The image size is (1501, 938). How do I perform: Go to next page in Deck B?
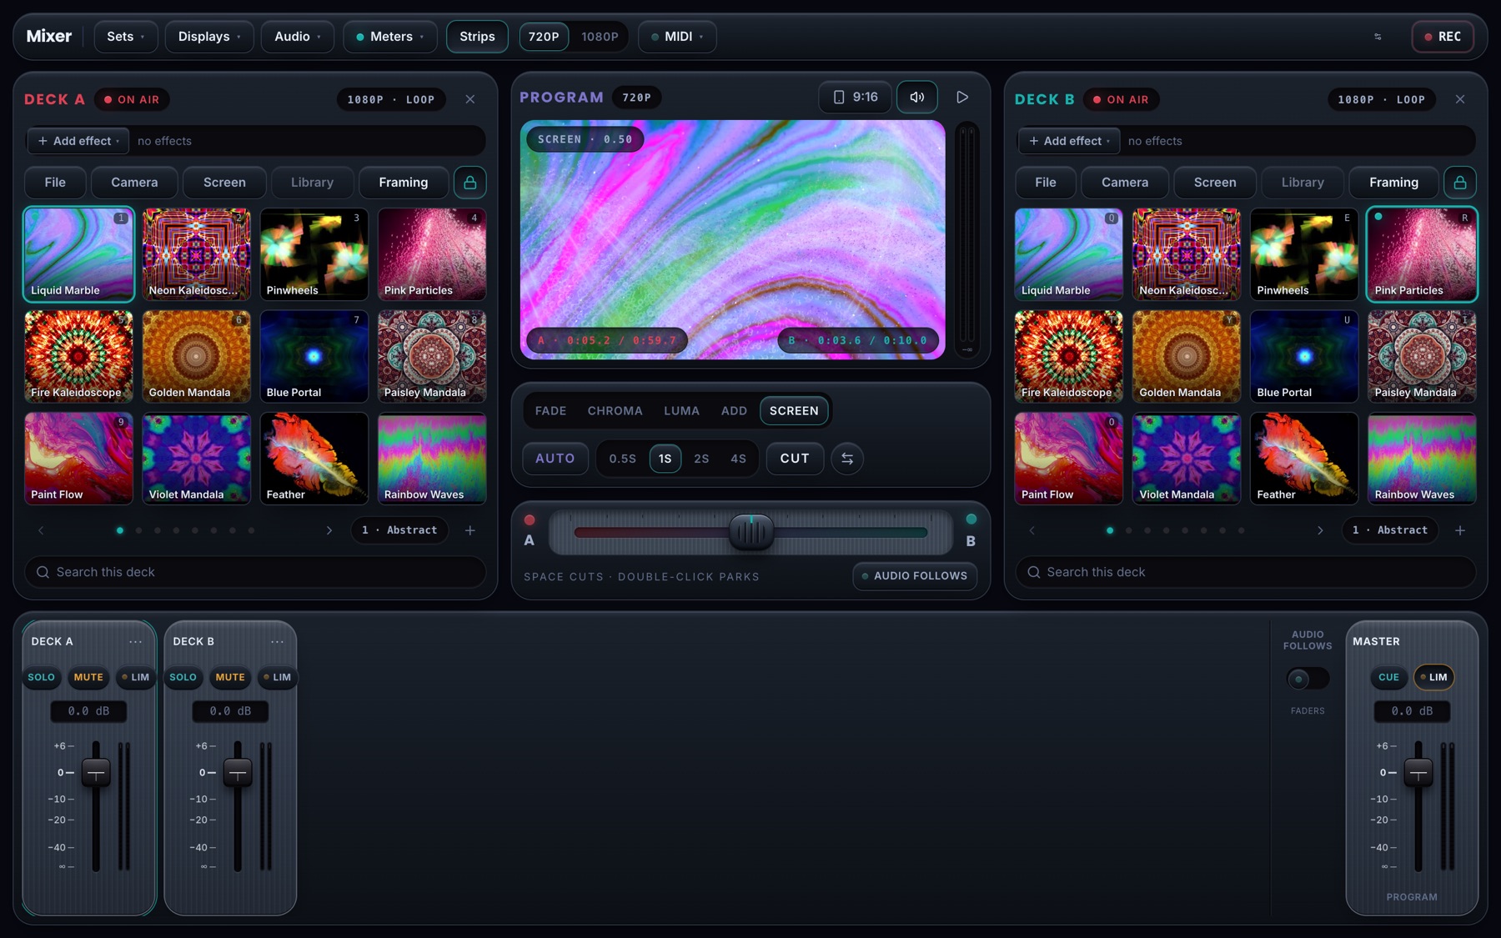(x=1319, y=530)
